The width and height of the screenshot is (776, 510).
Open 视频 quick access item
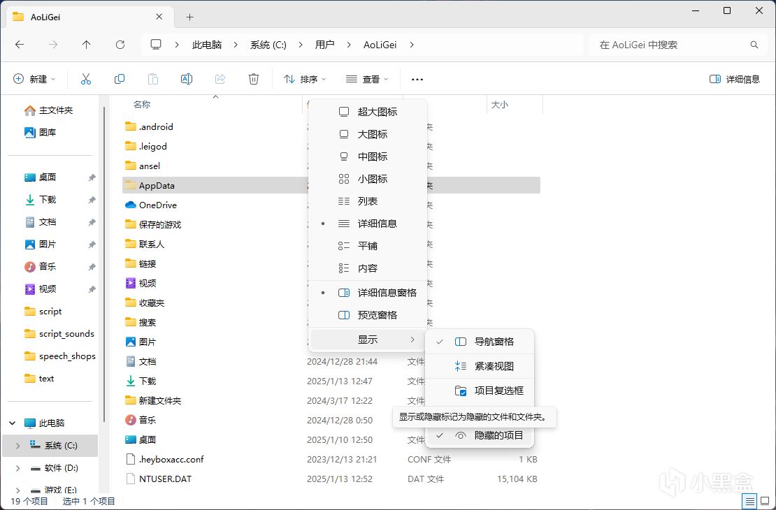coord(40,289)
